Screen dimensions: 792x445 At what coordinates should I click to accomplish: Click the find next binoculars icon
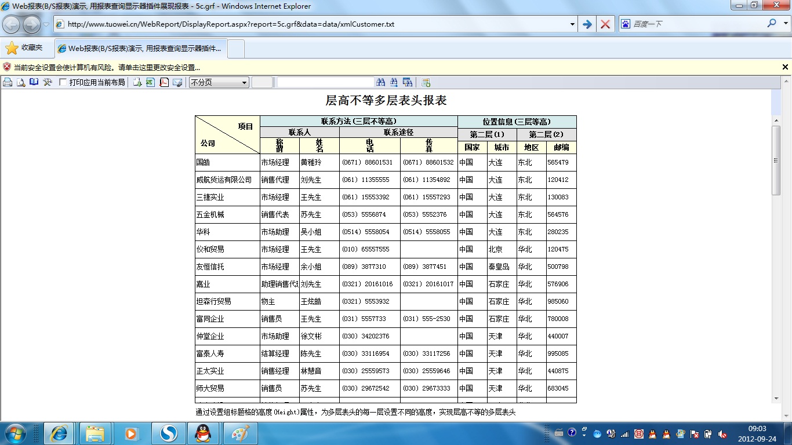tap(394, 82)
